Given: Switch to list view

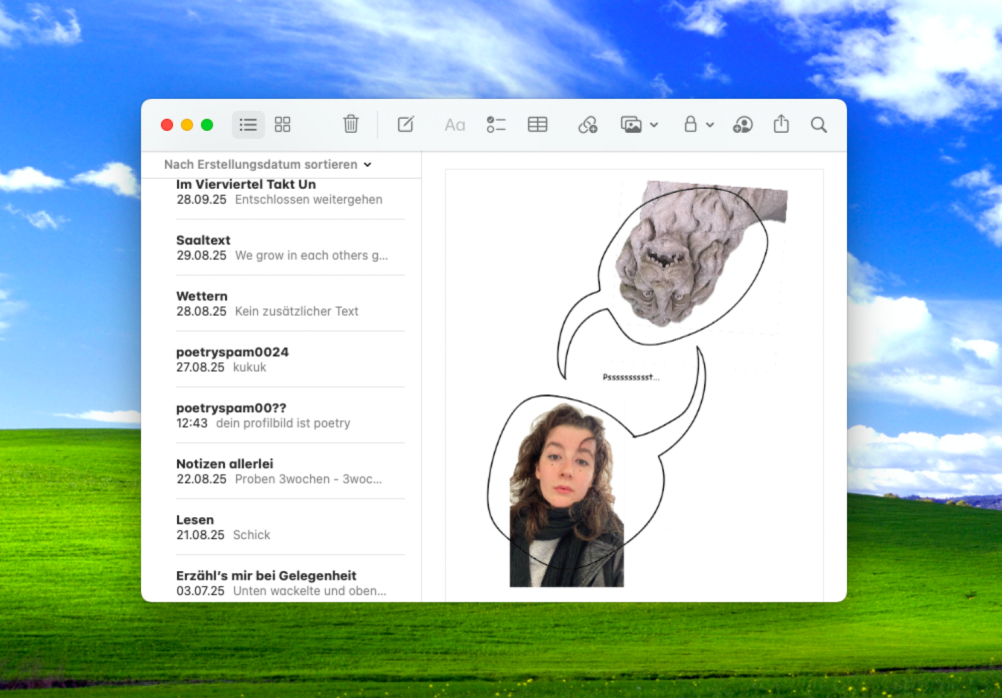Looking at the screenshot, I should point(248,125).
